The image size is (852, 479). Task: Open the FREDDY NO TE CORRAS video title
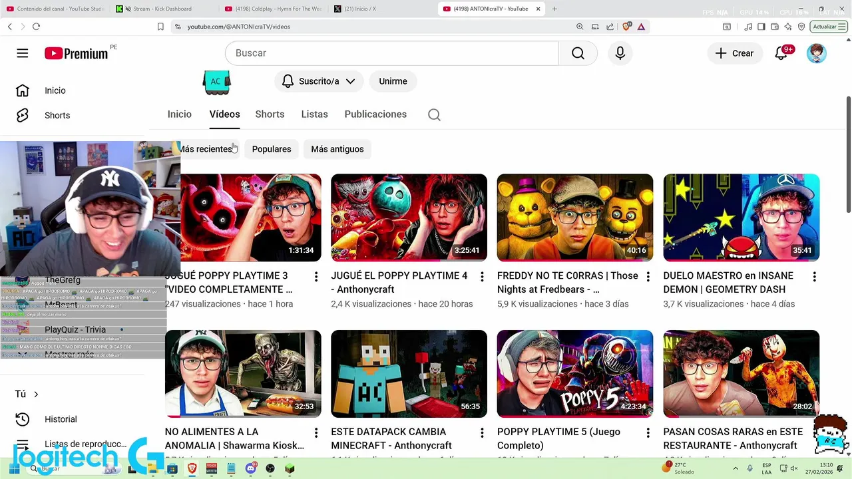[568, 282]
